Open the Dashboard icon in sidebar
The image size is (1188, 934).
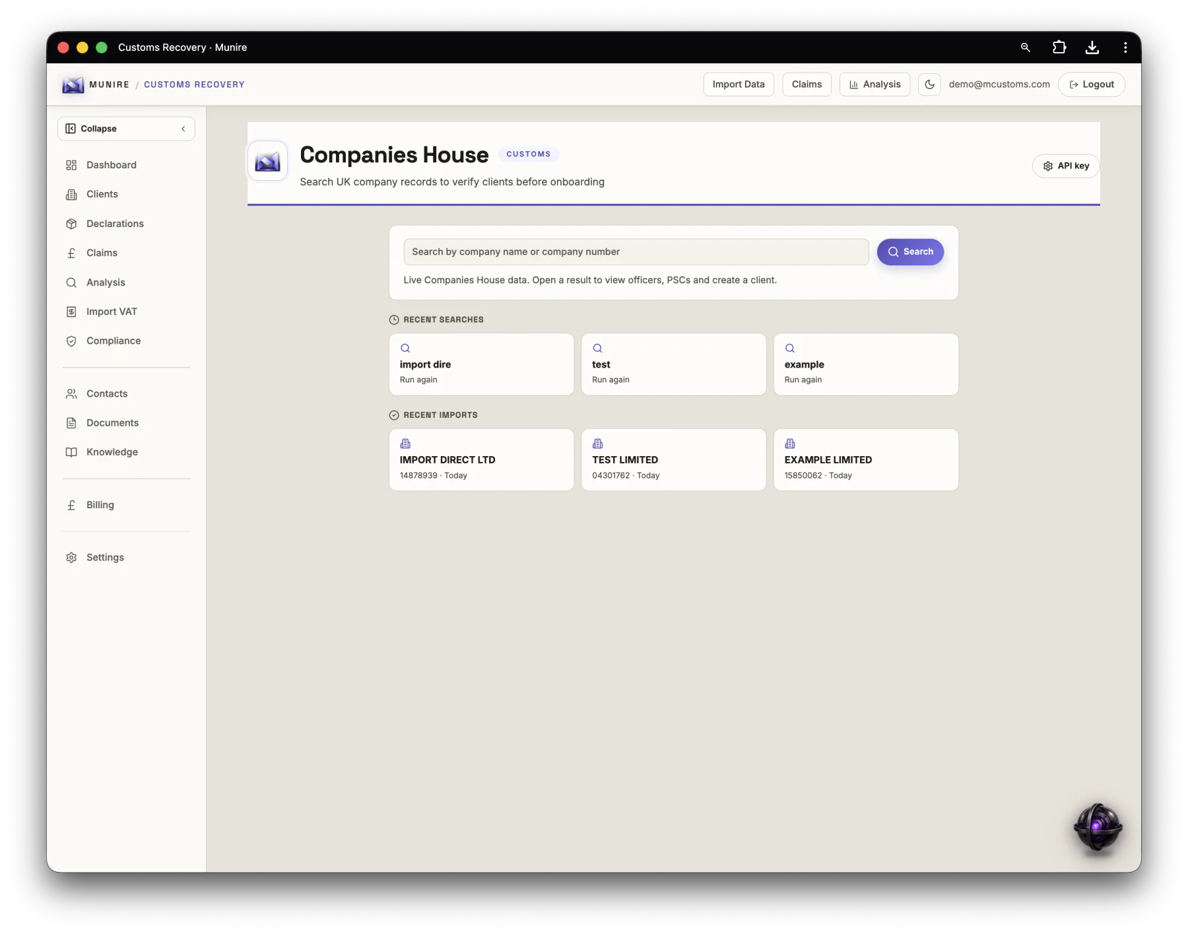71,165
